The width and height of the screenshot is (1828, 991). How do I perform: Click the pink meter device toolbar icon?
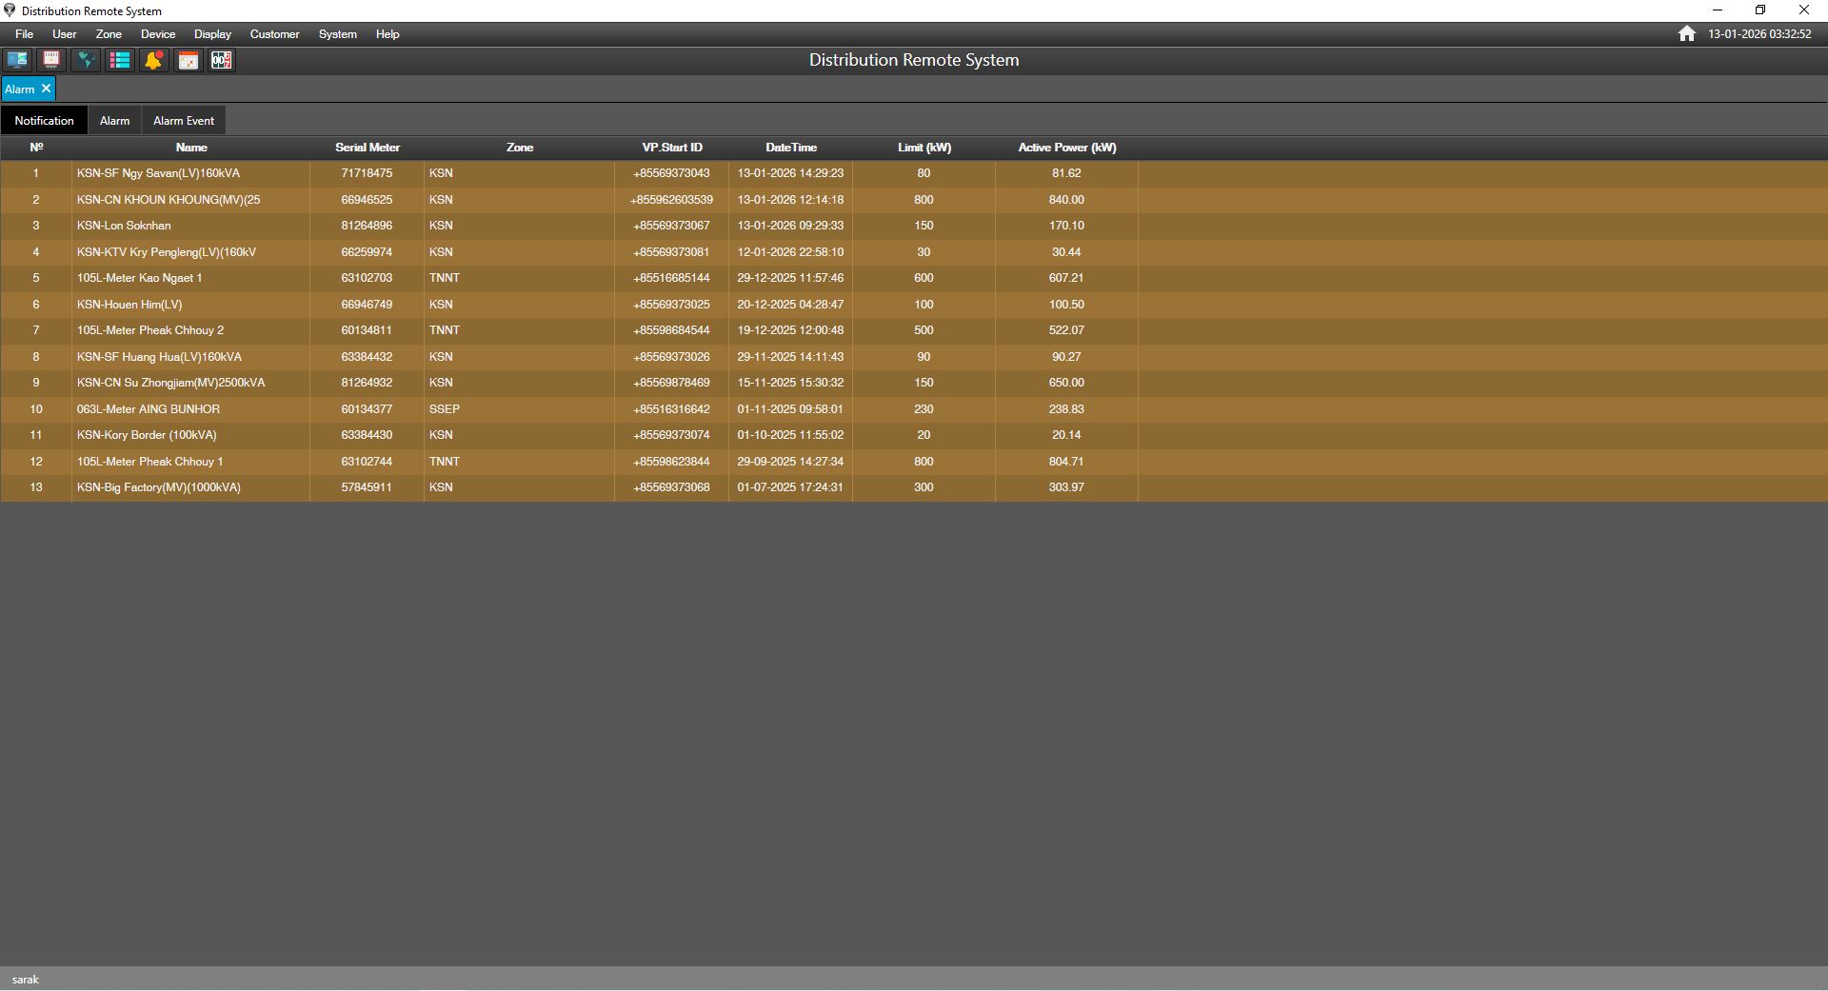(x=51, y=60)
